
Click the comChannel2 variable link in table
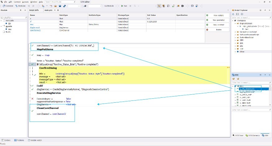pos(35,30)
